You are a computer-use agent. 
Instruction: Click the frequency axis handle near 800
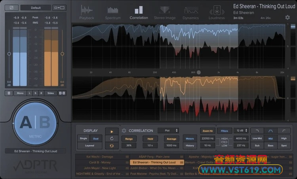(x=198, y=72)
